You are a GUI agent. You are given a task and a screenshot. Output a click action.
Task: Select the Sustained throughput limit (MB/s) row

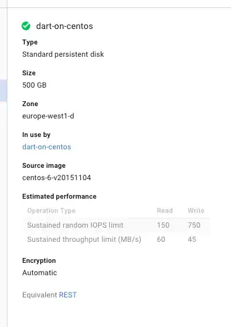point(116,239)
